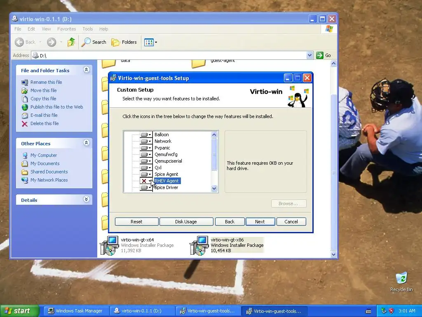Image resolution: width=422 pixels, height=317 pixels.
Task: Open the RHEV Agent red X dropdown
Action: pyautogui.click(x=146, y=181)
